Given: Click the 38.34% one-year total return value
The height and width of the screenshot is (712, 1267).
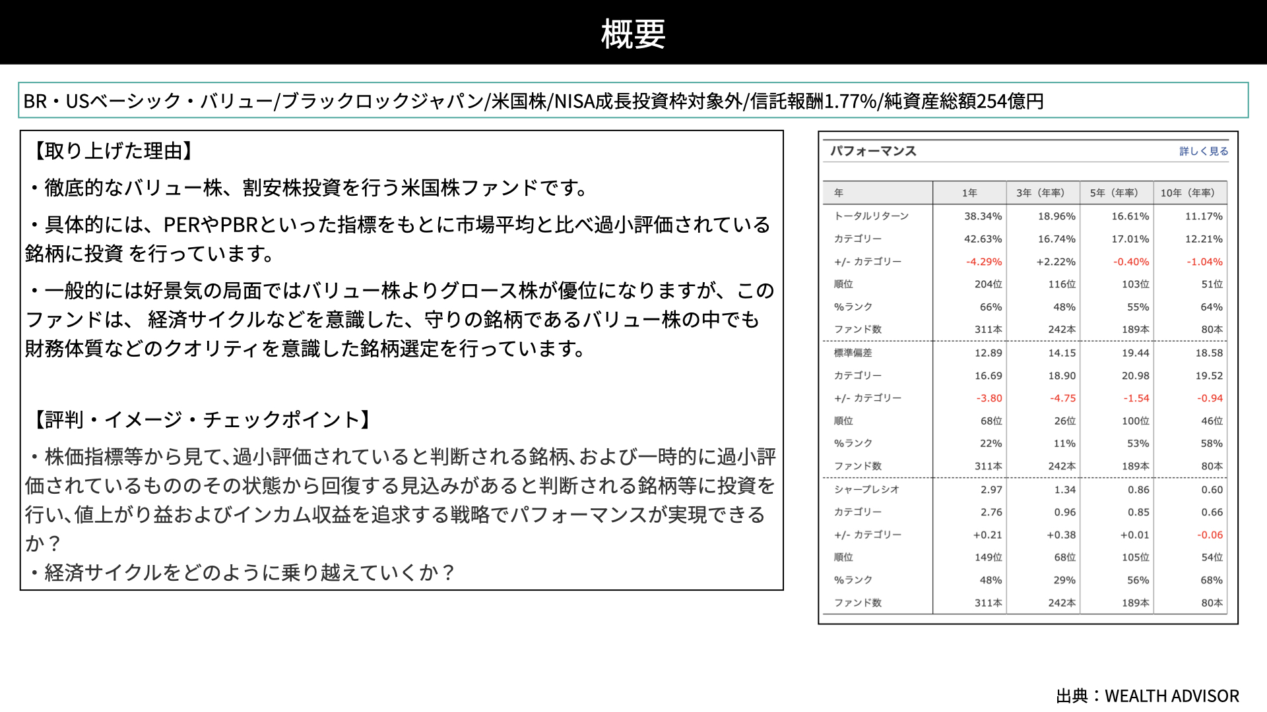Looking at the screenshot, I should (x=983, y=216).
